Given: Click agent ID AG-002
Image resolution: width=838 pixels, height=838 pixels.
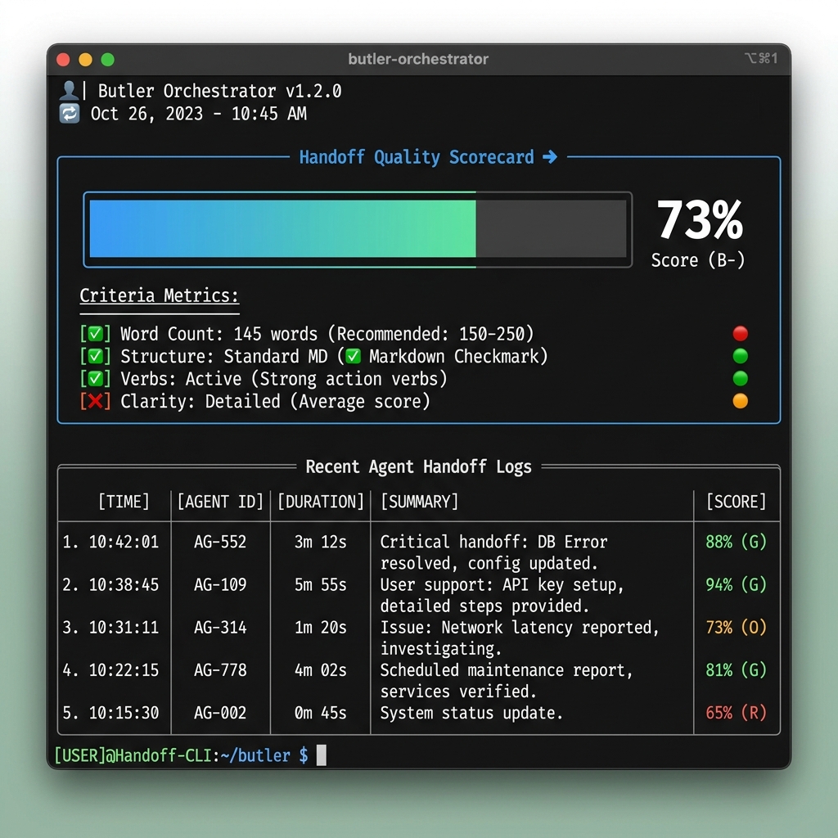Looking at the screenshot, I should click(x=220, y=713).
